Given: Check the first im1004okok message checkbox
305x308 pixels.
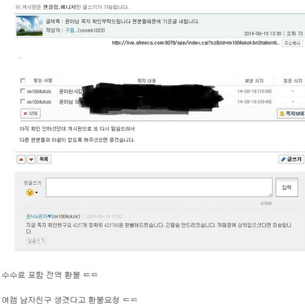Looking at the screenshot, I should coord(23,91).
